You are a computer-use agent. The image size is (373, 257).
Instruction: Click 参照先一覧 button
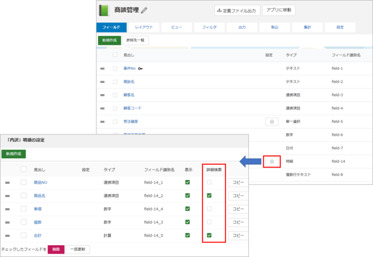tap(135, 40)
